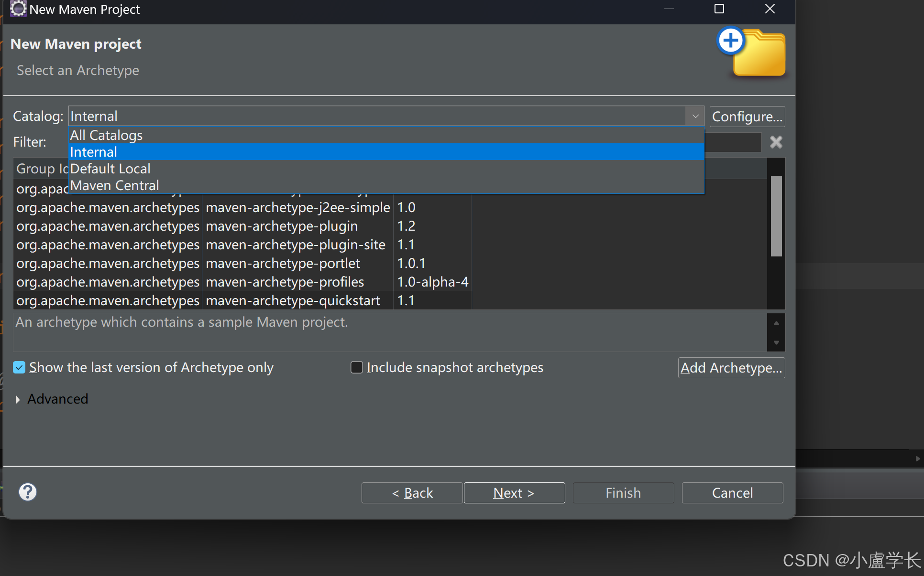Click the Catalog combo box chevron

point(695,116)
